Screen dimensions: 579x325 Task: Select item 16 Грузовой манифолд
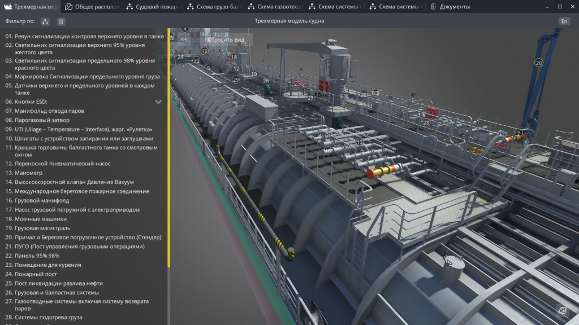37,200
